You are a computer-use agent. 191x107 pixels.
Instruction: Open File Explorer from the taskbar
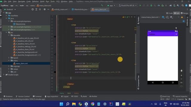tap(74, 104)
